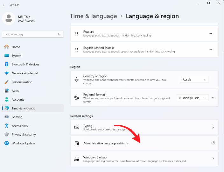
Task: Go to Bluetooth & devices
Action: (x=25, y=64)
